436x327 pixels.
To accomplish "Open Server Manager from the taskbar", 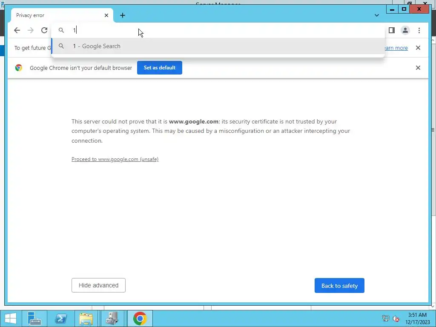I will (x=34, y=318).
